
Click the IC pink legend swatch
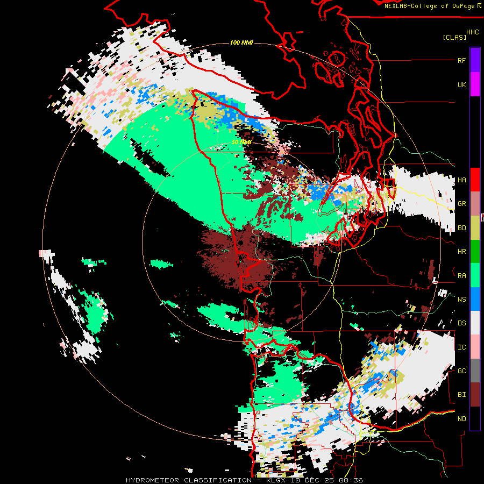pos(475,347)
